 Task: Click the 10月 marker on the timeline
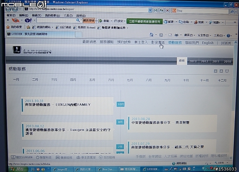coord(120,104)
